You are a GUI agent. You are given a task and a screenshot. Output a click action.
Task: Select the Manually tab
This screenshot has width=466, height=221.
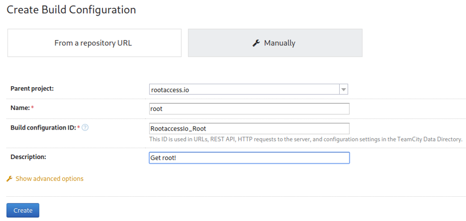(275, 43)
